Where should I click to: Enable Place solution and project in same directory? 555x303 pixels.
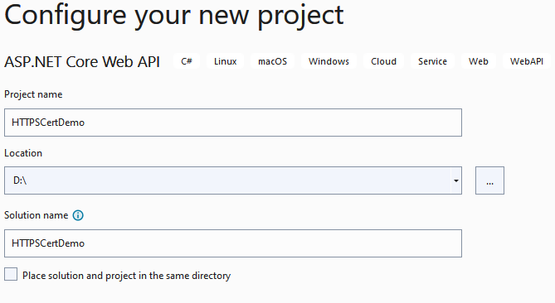[x=11, y=274]
